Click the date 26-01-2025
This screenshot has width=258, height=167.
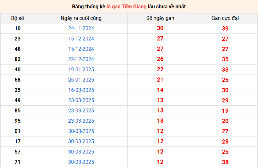point(81,80)
